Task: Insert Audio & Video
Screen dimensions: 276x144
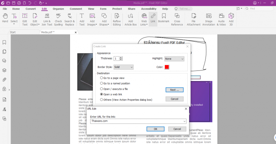Action: (221, 19)
